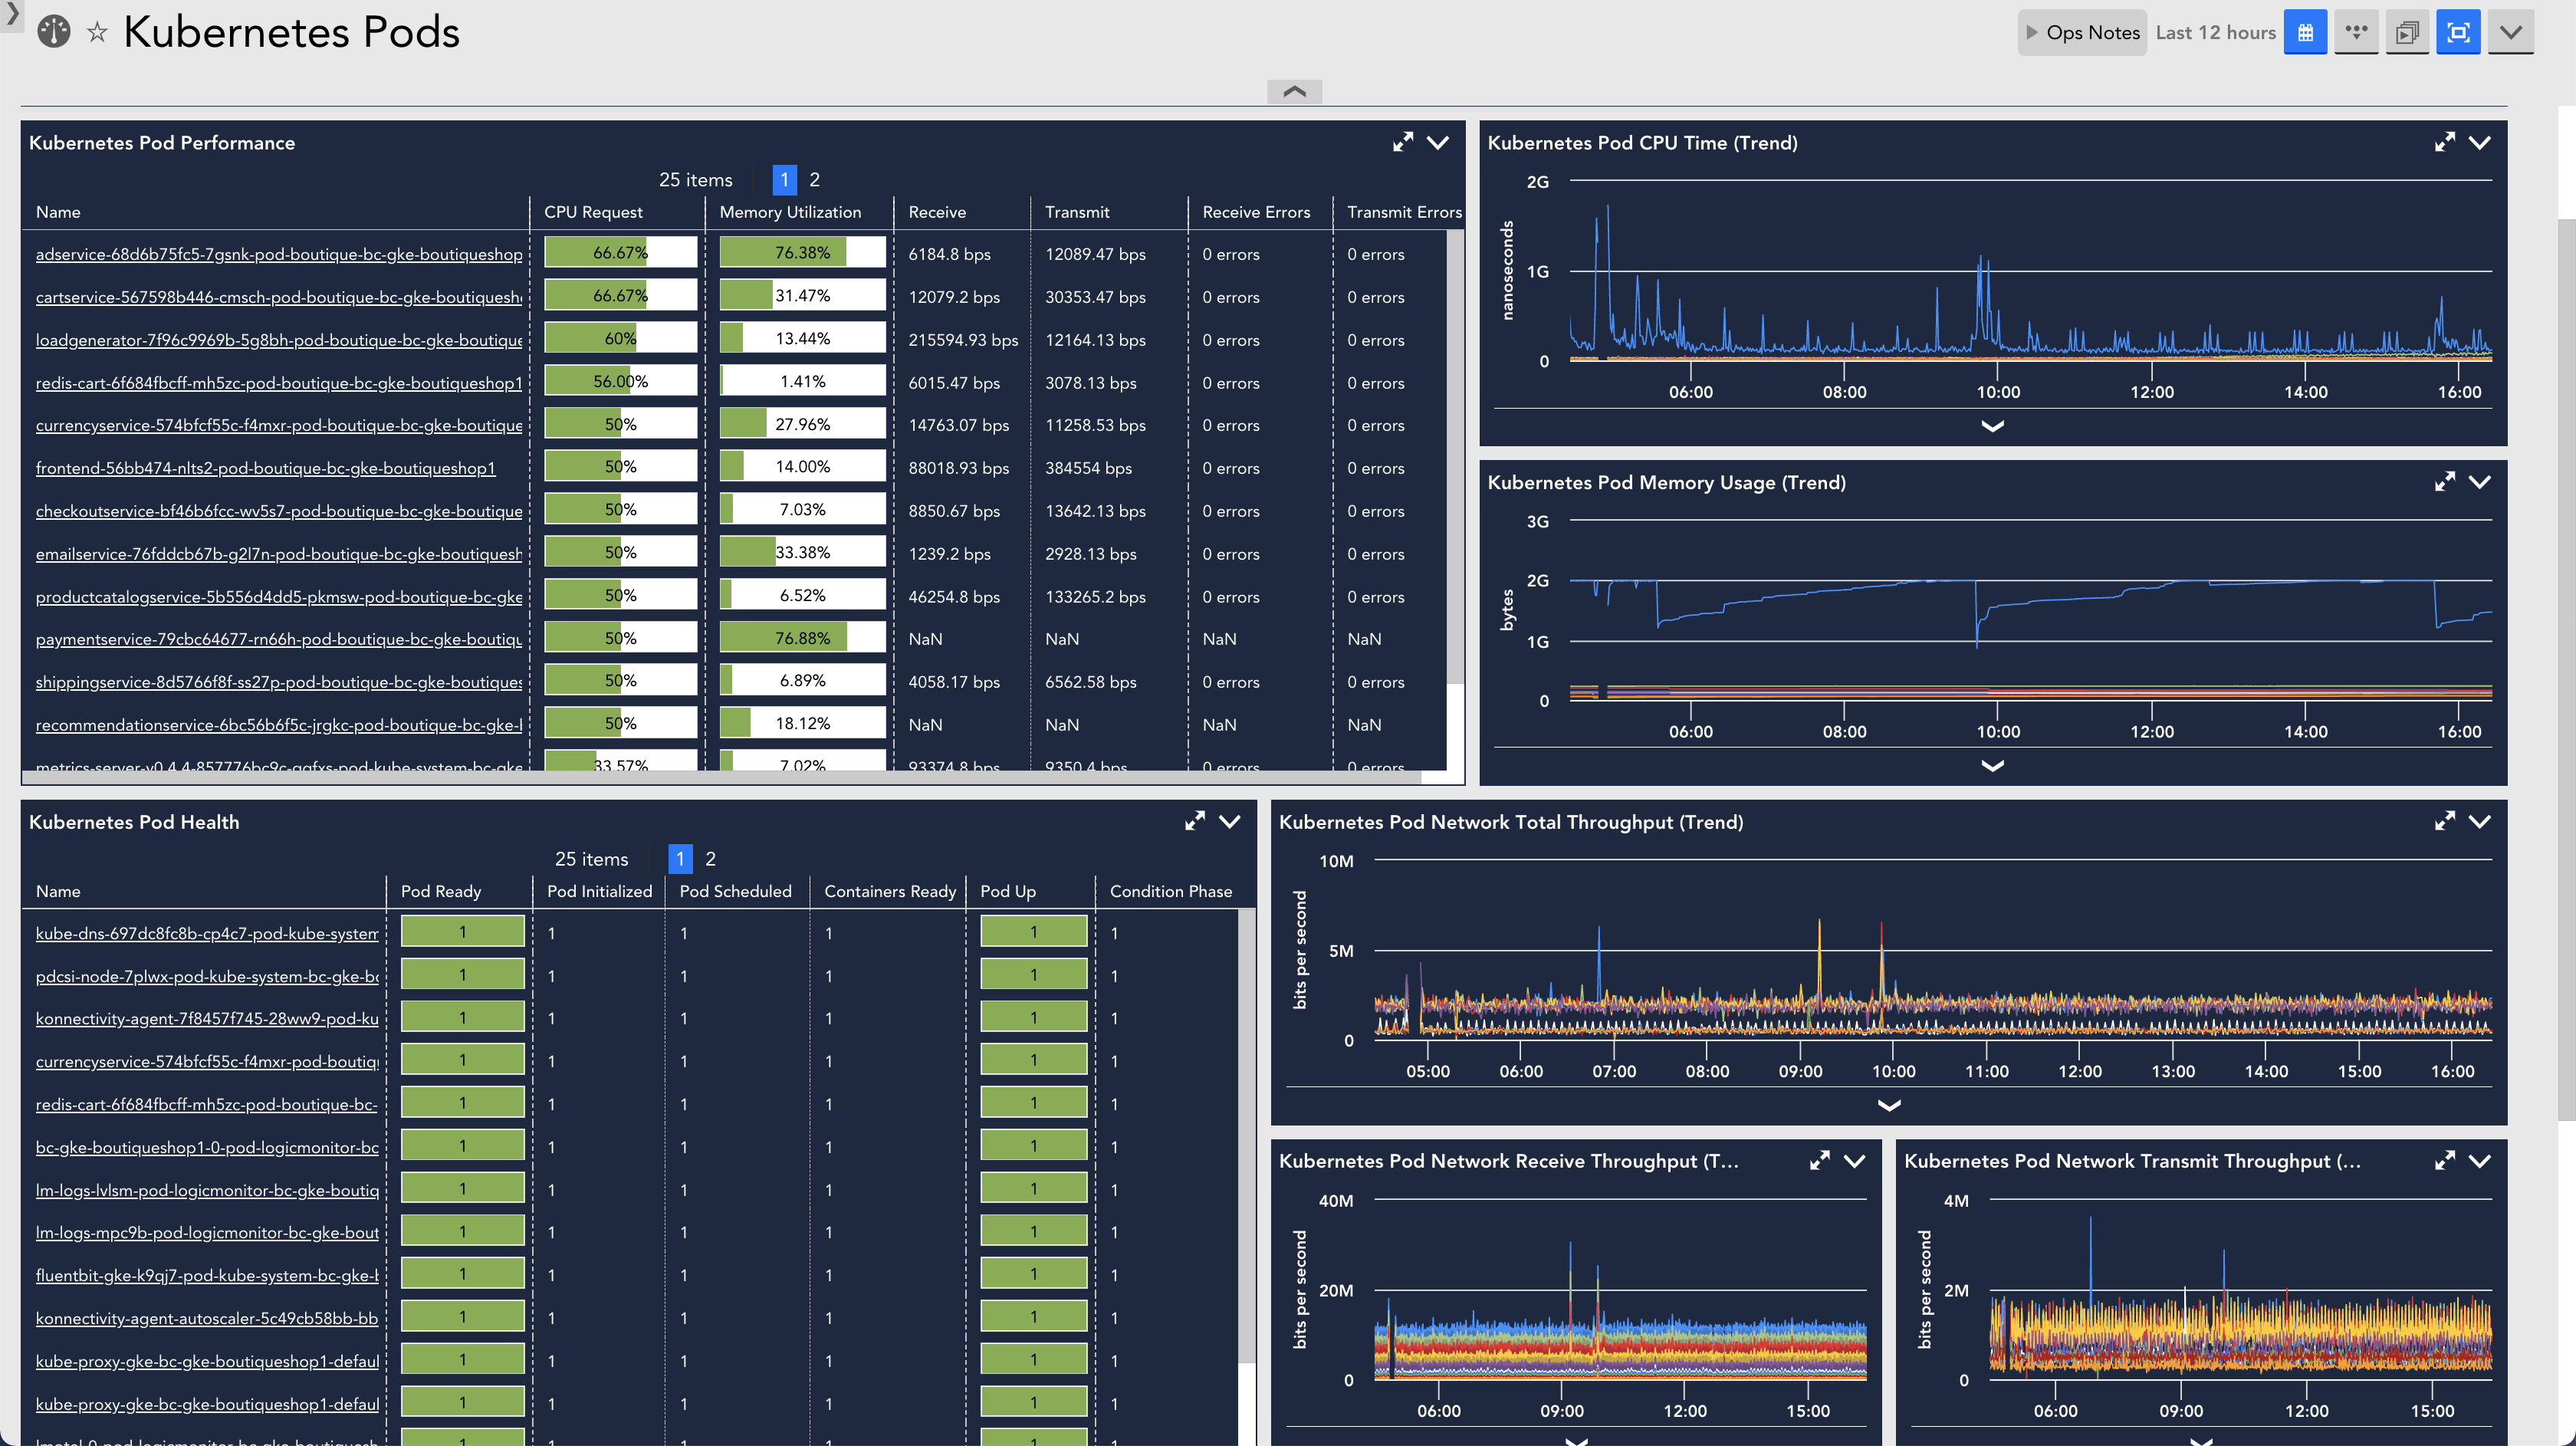The width and height of the screenshot is (2576, 1446).
Task: Select page 1 of Pod Performance
Action: point(785,180)
